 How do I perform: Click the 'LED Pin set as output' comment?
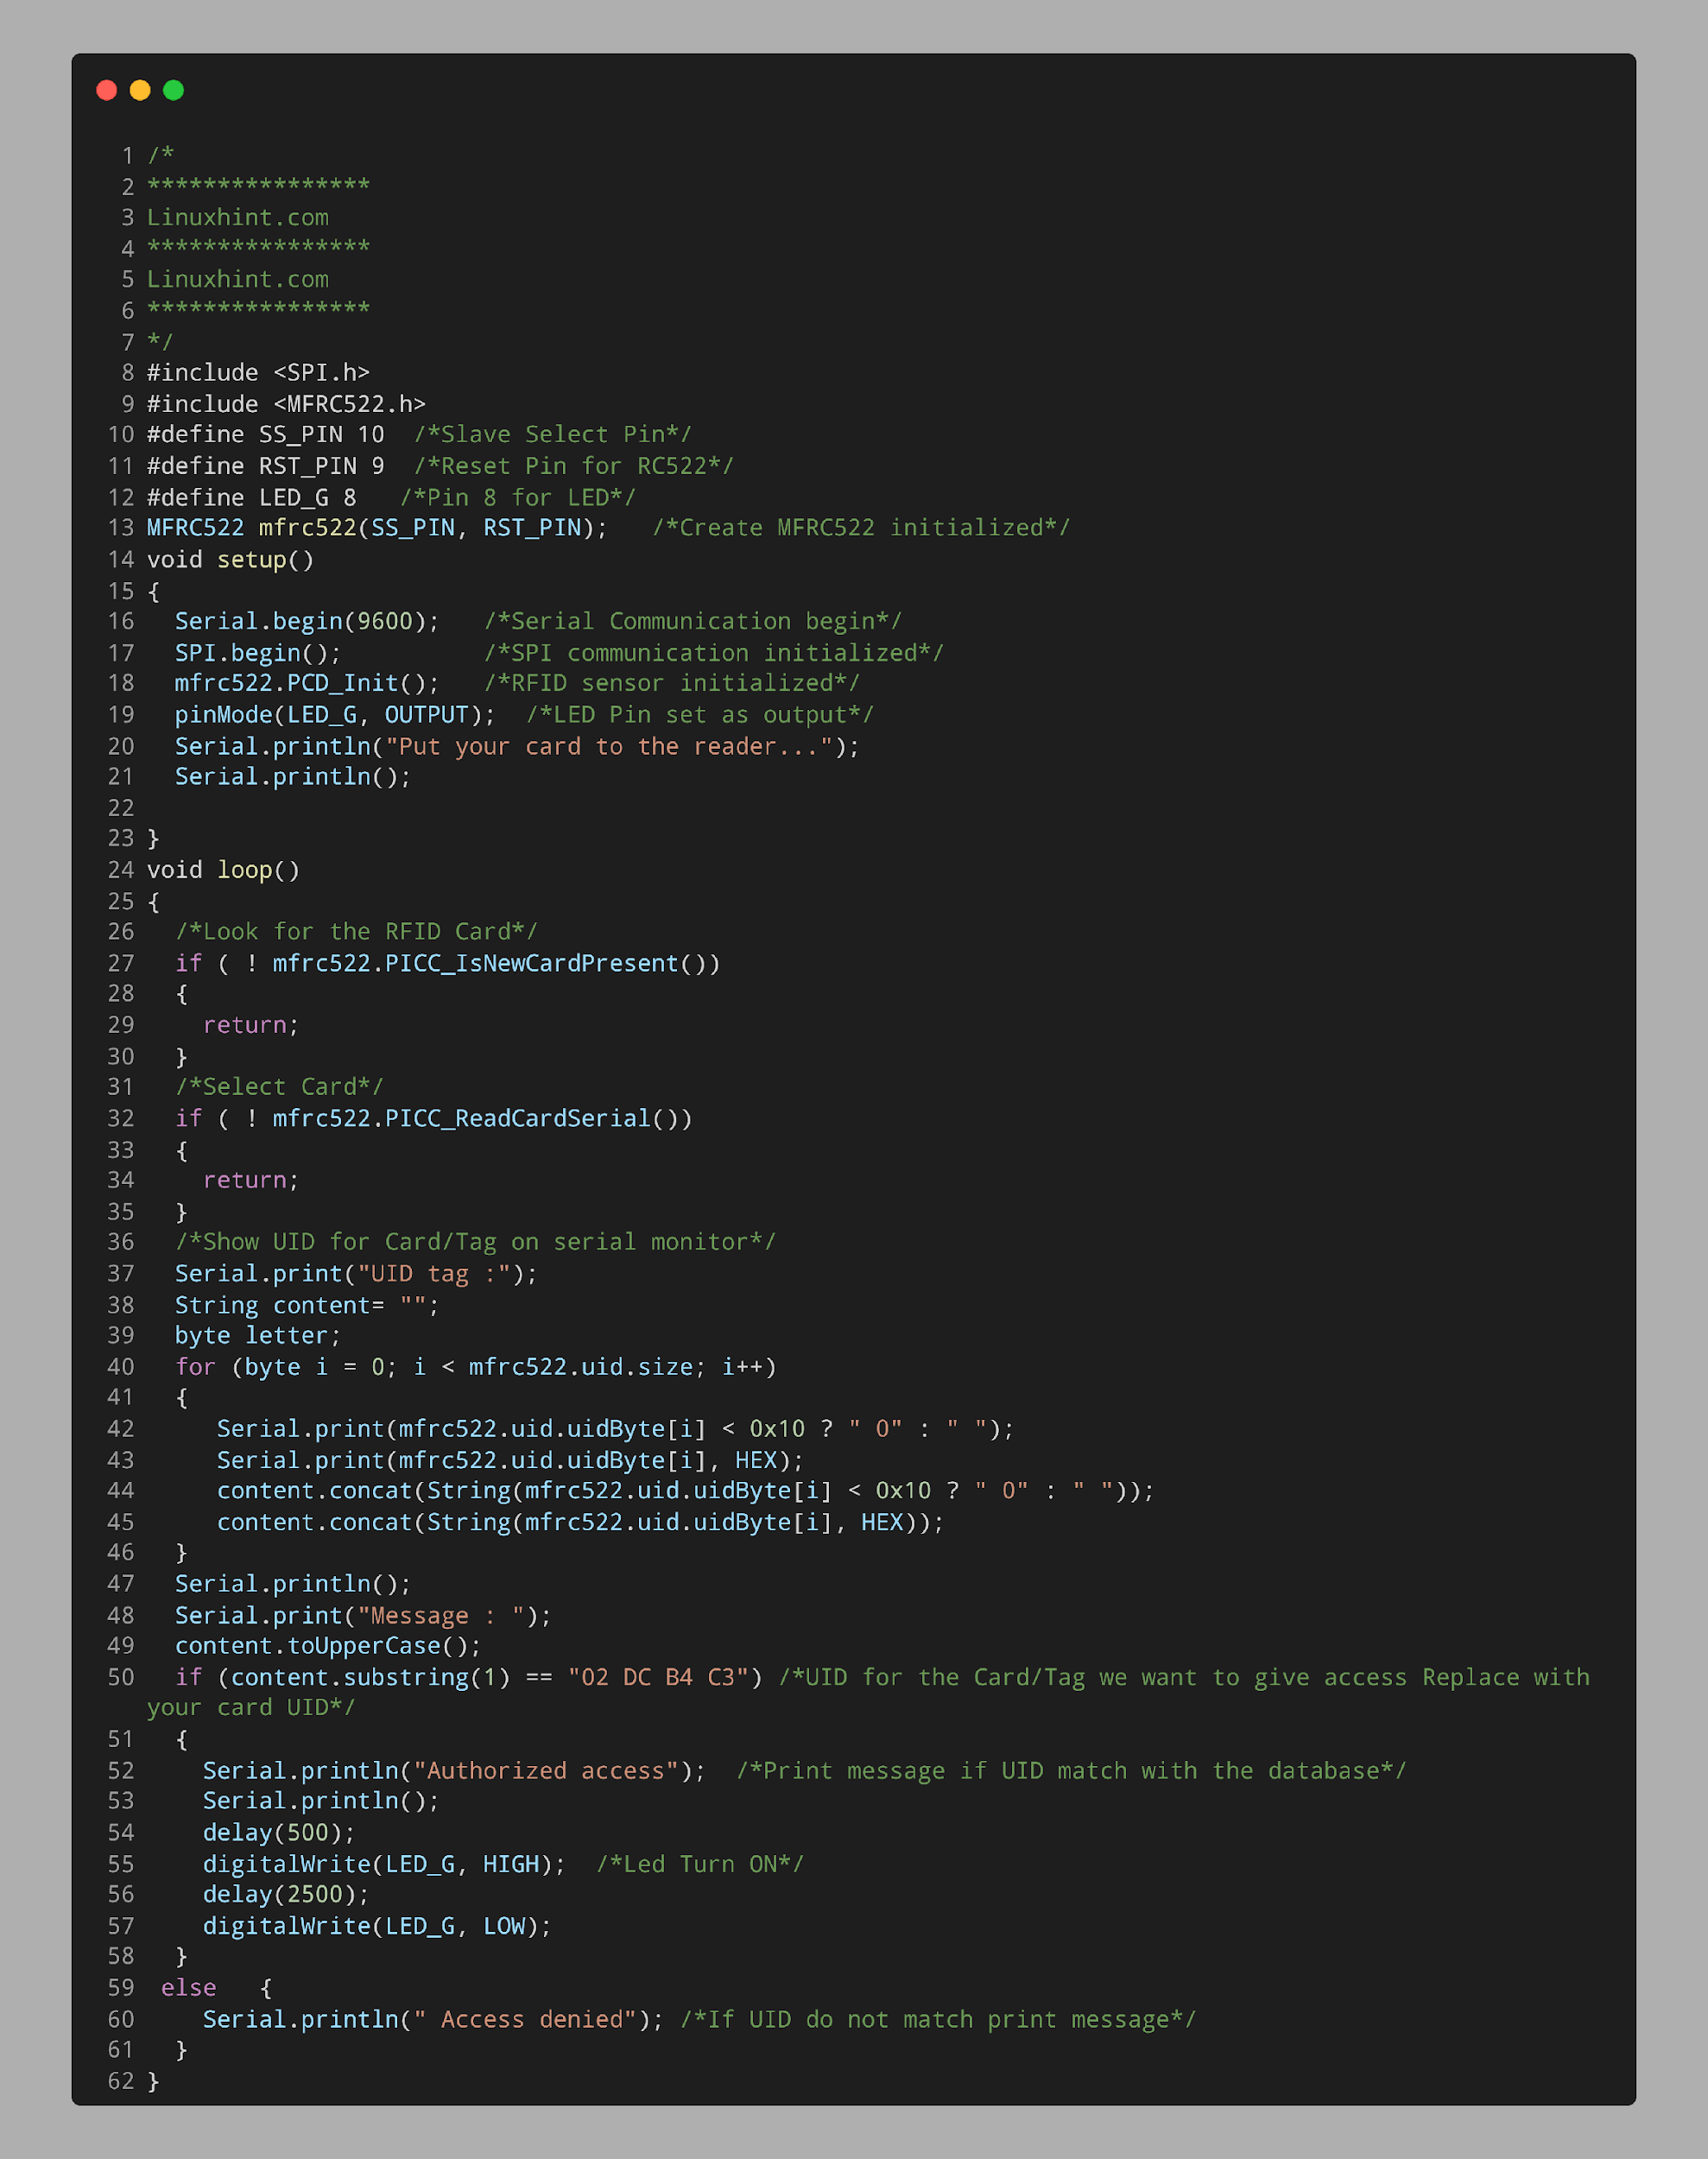pos(700,715)
